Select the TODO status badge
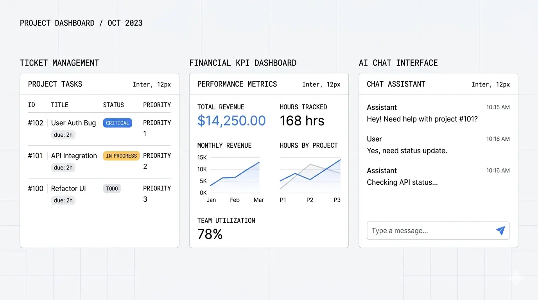Viewport: 538px width, 300px height. (112, 189)
